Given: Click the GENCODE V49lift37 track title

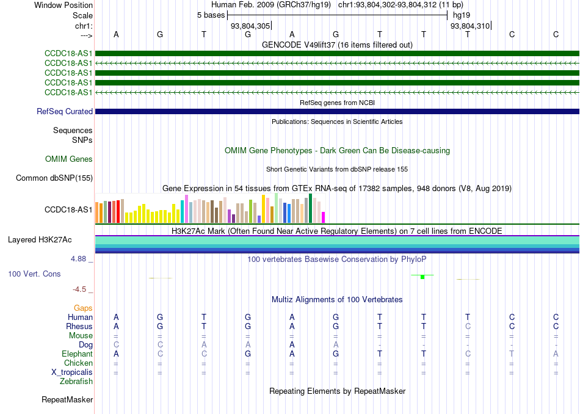Looking at the screenshot, I should click(337, 45).
